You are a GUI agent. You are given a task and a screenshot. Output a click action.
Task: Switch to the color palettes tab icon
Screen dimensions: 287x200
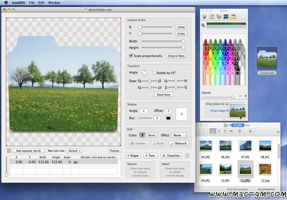[219, 17]
